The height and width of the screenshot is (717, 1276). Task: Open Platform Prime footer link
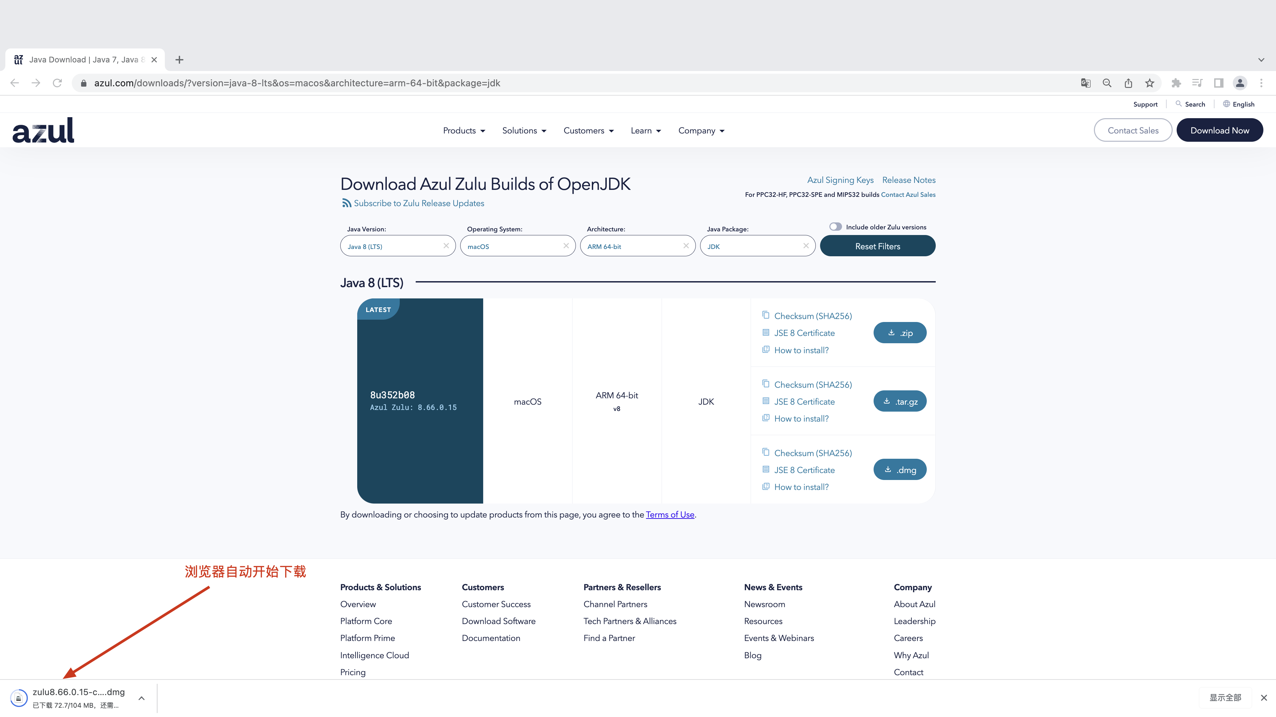pyautogui.click(x=367, y=638)
